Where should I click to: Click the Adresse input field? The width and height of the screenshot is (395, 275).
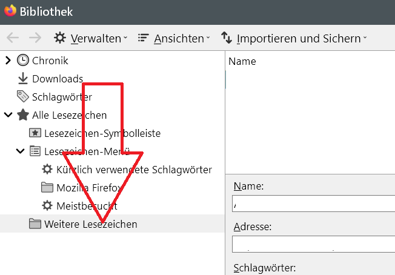point(313,244)
